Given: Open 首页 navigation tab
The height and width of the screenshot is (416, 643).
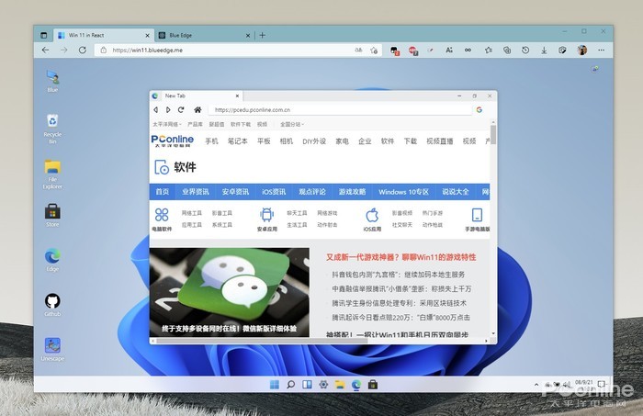Looking at the screenshot, I should click(x=163, y=191).
